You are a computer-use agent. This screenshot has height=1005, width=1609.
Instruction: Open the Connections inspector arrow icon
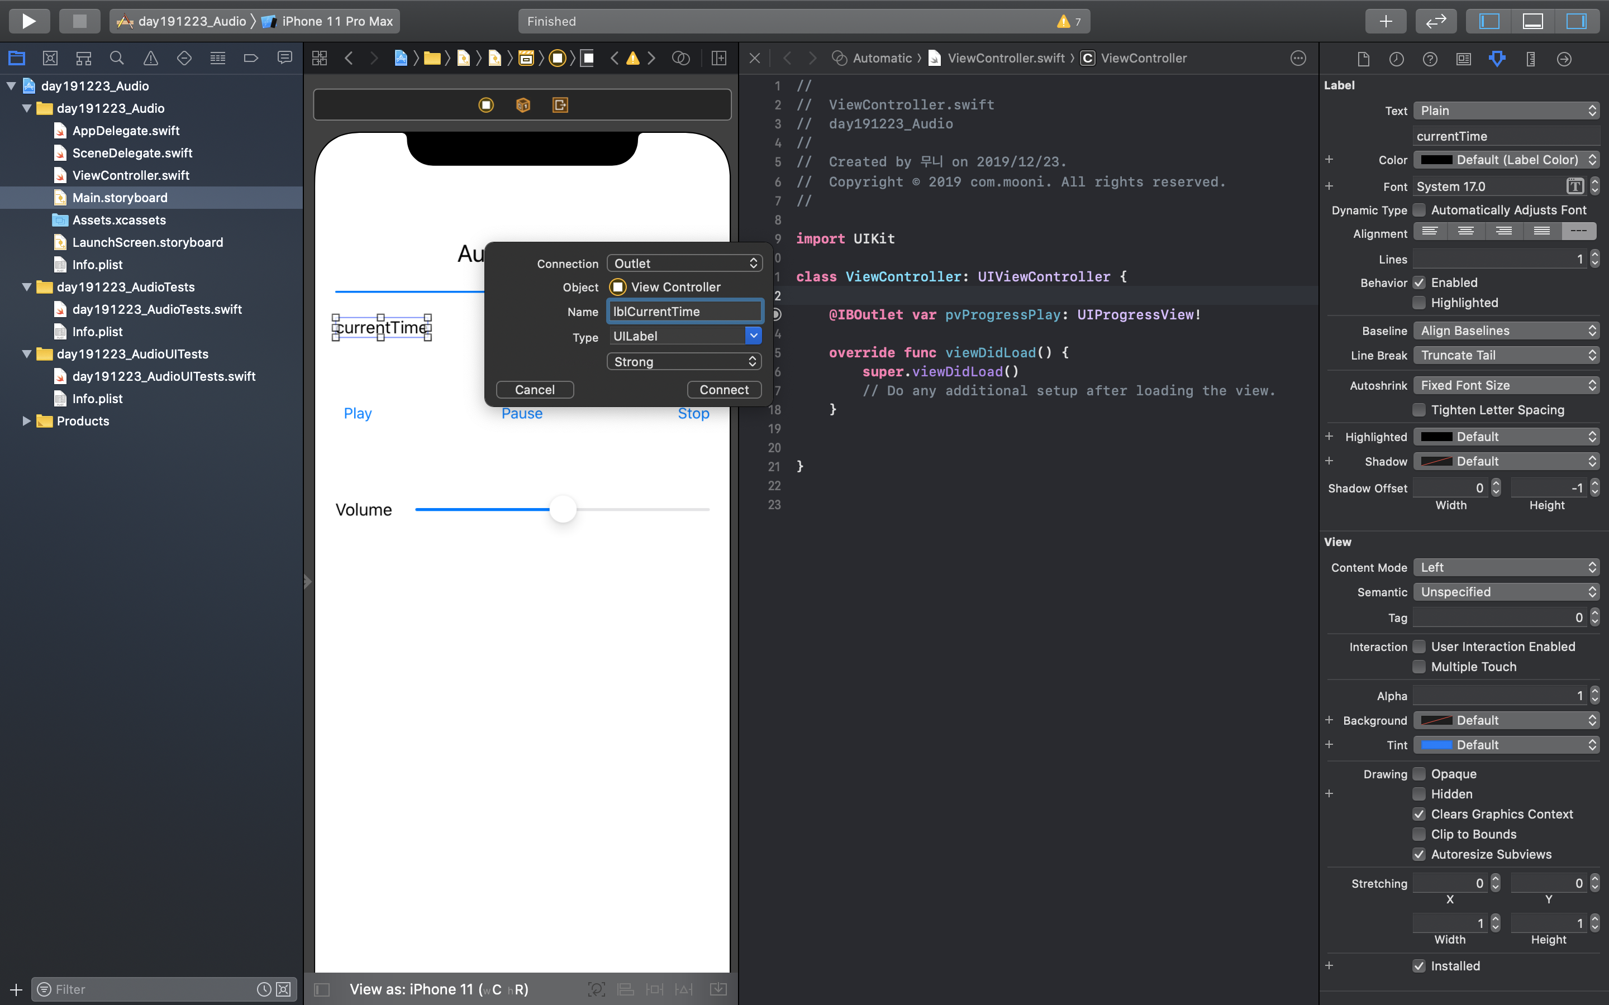pyautogui.click(x=1564, y=59)
